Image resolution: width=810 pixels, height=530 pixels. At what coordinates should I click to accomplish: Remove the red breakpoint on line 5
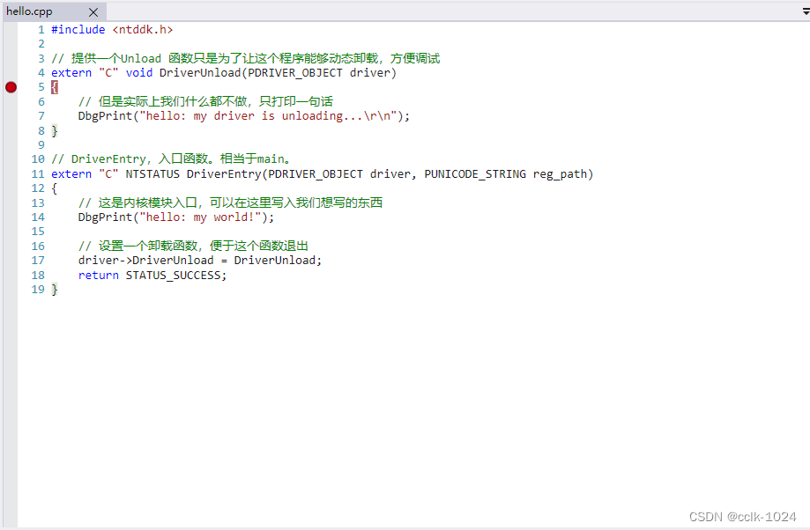[x=11, y=87]
